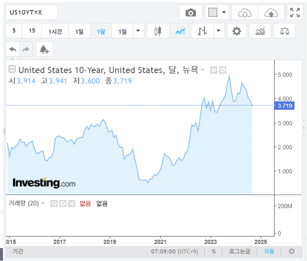Screen dimensions: 307x261
Task: Open dropdown next to gray square swatch
Action: tap(224, 13)
